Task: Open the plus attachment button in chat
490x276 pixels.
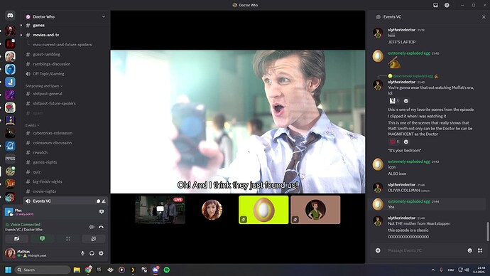Action: [x=378, y=250]
